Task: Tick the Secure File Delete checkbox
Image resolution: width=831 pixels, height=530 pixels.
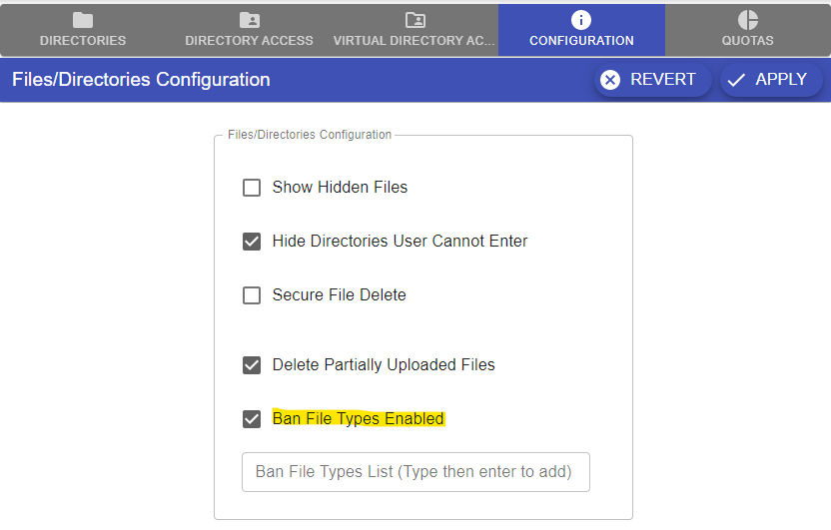Action: [x=252, y=295]
